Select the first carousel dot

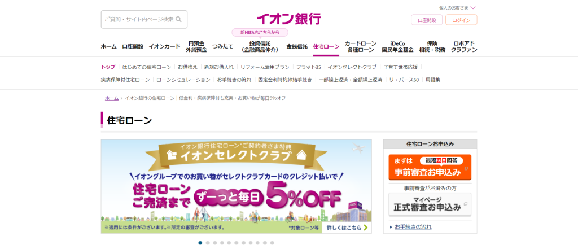click(200, 243)
